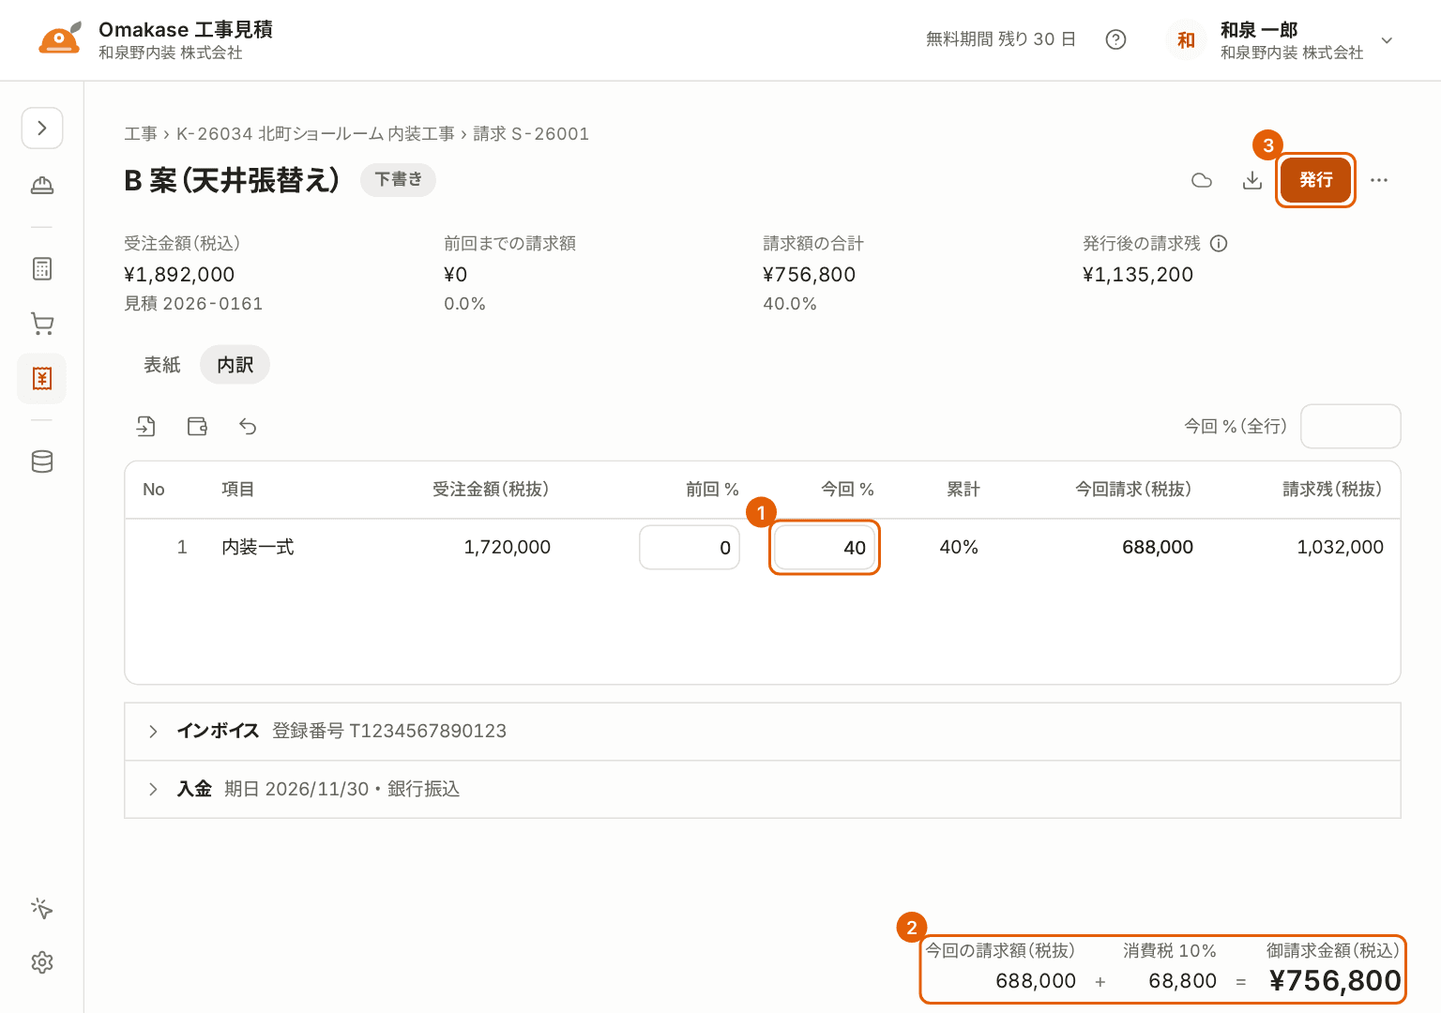
Task: Click the 1,720,000 order amount cell
Action: 508,548
